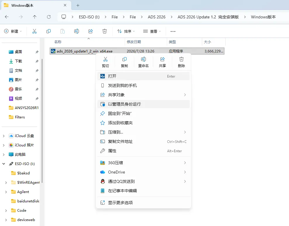Expand the 360压缩 submenu

point(143,163)
